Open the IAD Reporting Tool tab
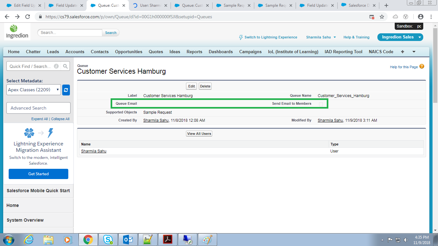Screen dimensions: 438x246 pyautogui.click(x=343, y=52)
